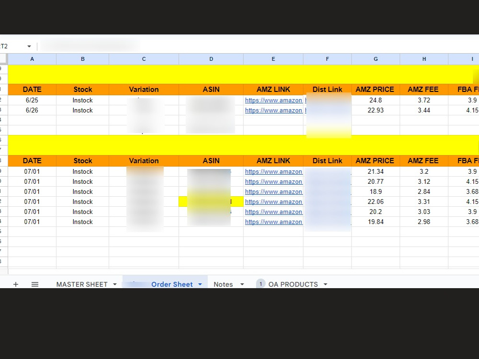This screenshot has height=359, width=479.
Task: Select AMZ FEE cell 3.03
Action: (424, 212)
